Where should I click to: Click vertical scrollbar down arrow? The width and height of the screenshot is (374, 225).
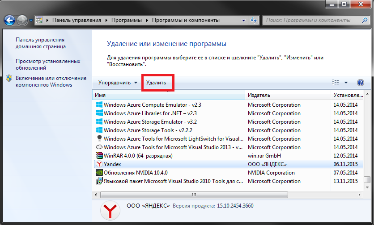[368, 187]
